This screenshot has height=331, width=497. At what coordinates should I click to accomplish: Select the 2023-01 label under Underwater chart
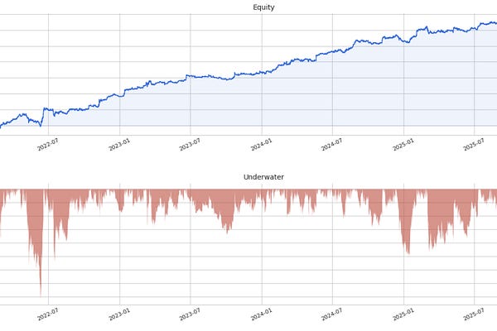[119, 314]
